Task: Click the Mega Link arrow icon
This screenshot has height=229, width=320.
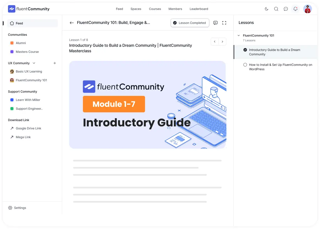Action: (x=12, y=137)
